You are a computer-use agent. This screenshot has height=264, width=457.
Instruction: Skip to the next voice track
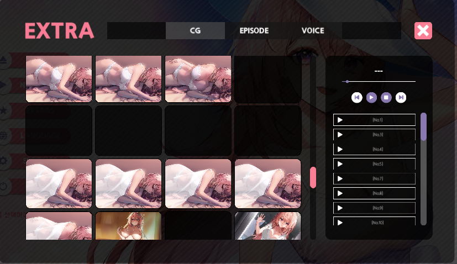pyautogui.click(x=401, y=97)
